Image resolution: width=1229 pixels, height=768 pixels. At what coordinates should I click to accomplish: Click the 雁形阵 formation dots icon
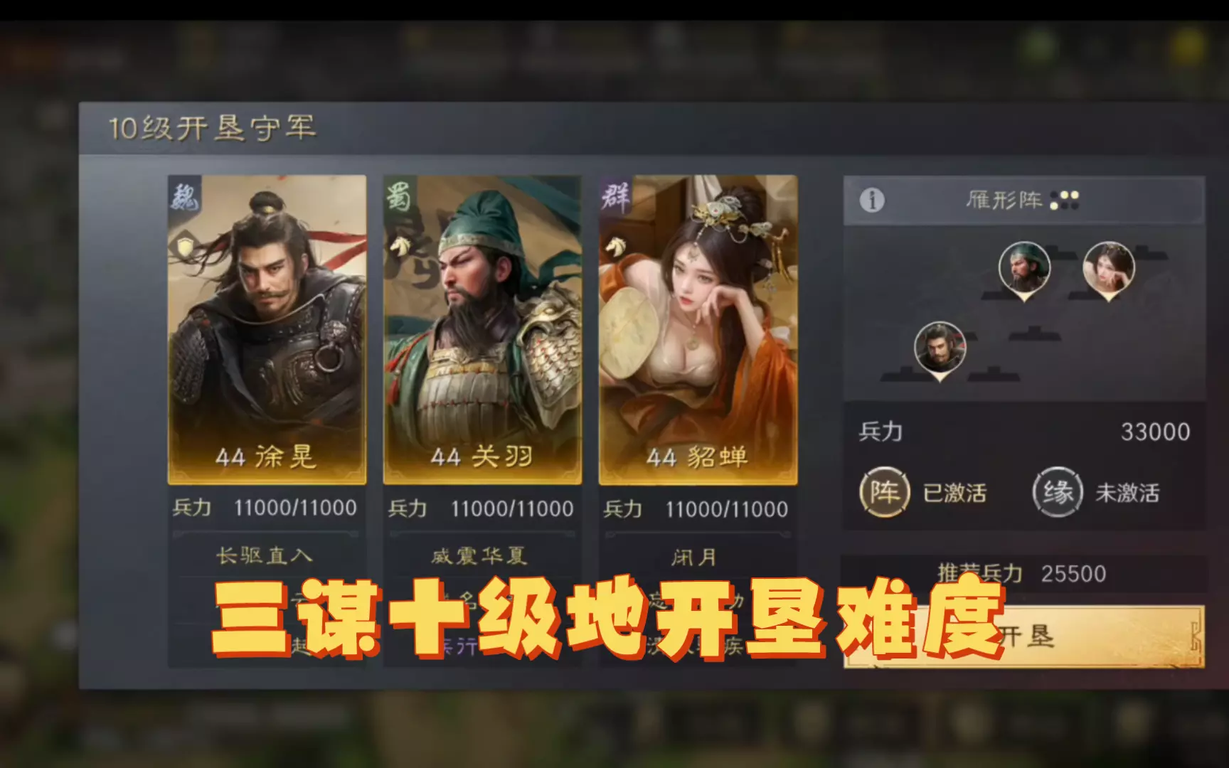[1064, 201]
